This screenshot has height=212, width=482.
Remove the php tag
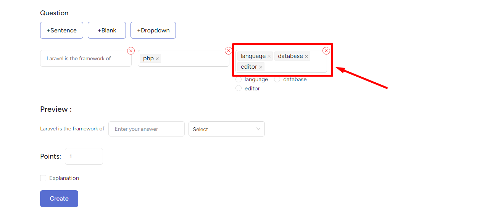point(157,59)
